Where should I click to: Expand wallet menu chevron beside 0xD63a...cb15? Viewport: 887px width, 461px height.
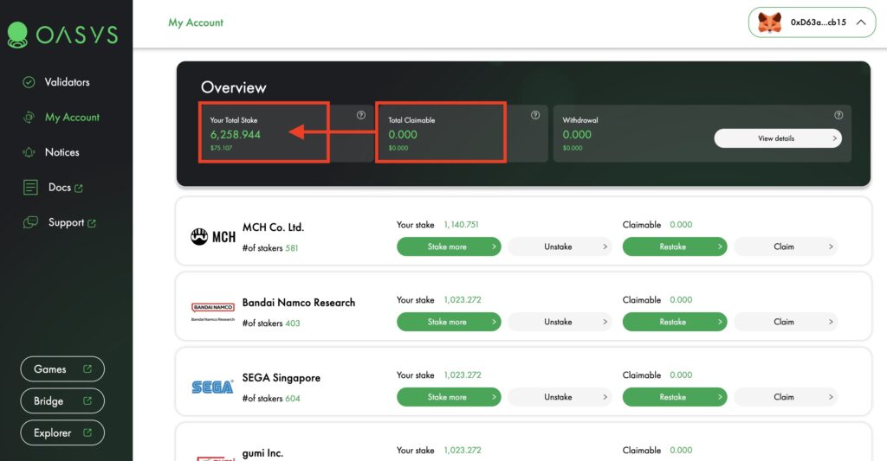861,22
